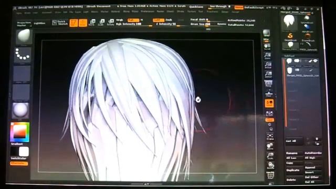The image size is (336, 189).
Task: Toggle Local transformations
Action: point(269,103)
